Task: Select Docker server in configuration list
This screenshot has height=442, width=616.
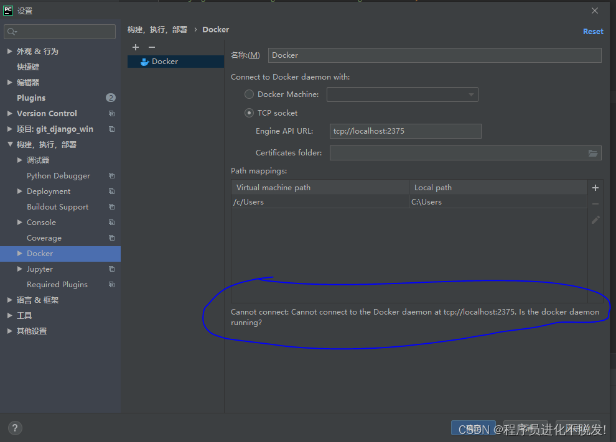Action: (x=164, y=62)
